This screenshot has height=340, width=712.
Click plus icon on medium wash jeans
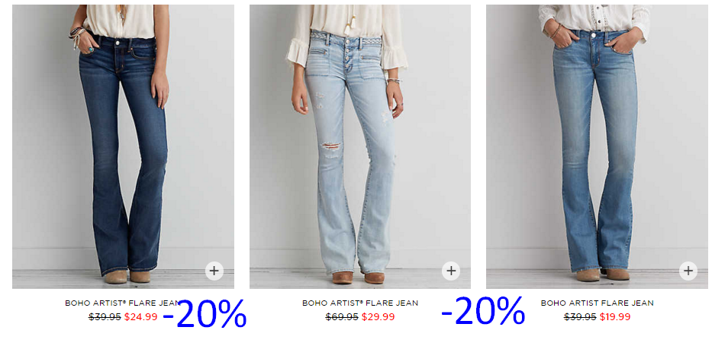(x=688, y=271)
